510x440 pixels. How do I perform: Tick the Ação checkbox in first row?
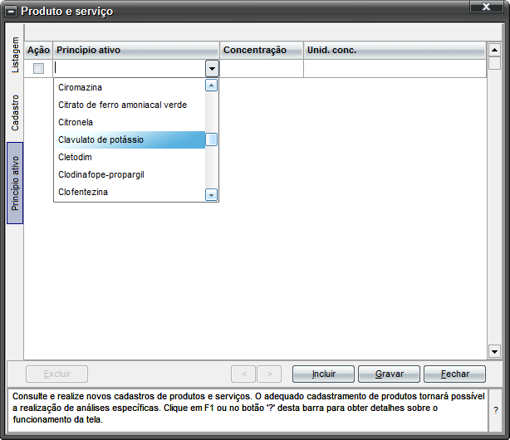[38, 69]
